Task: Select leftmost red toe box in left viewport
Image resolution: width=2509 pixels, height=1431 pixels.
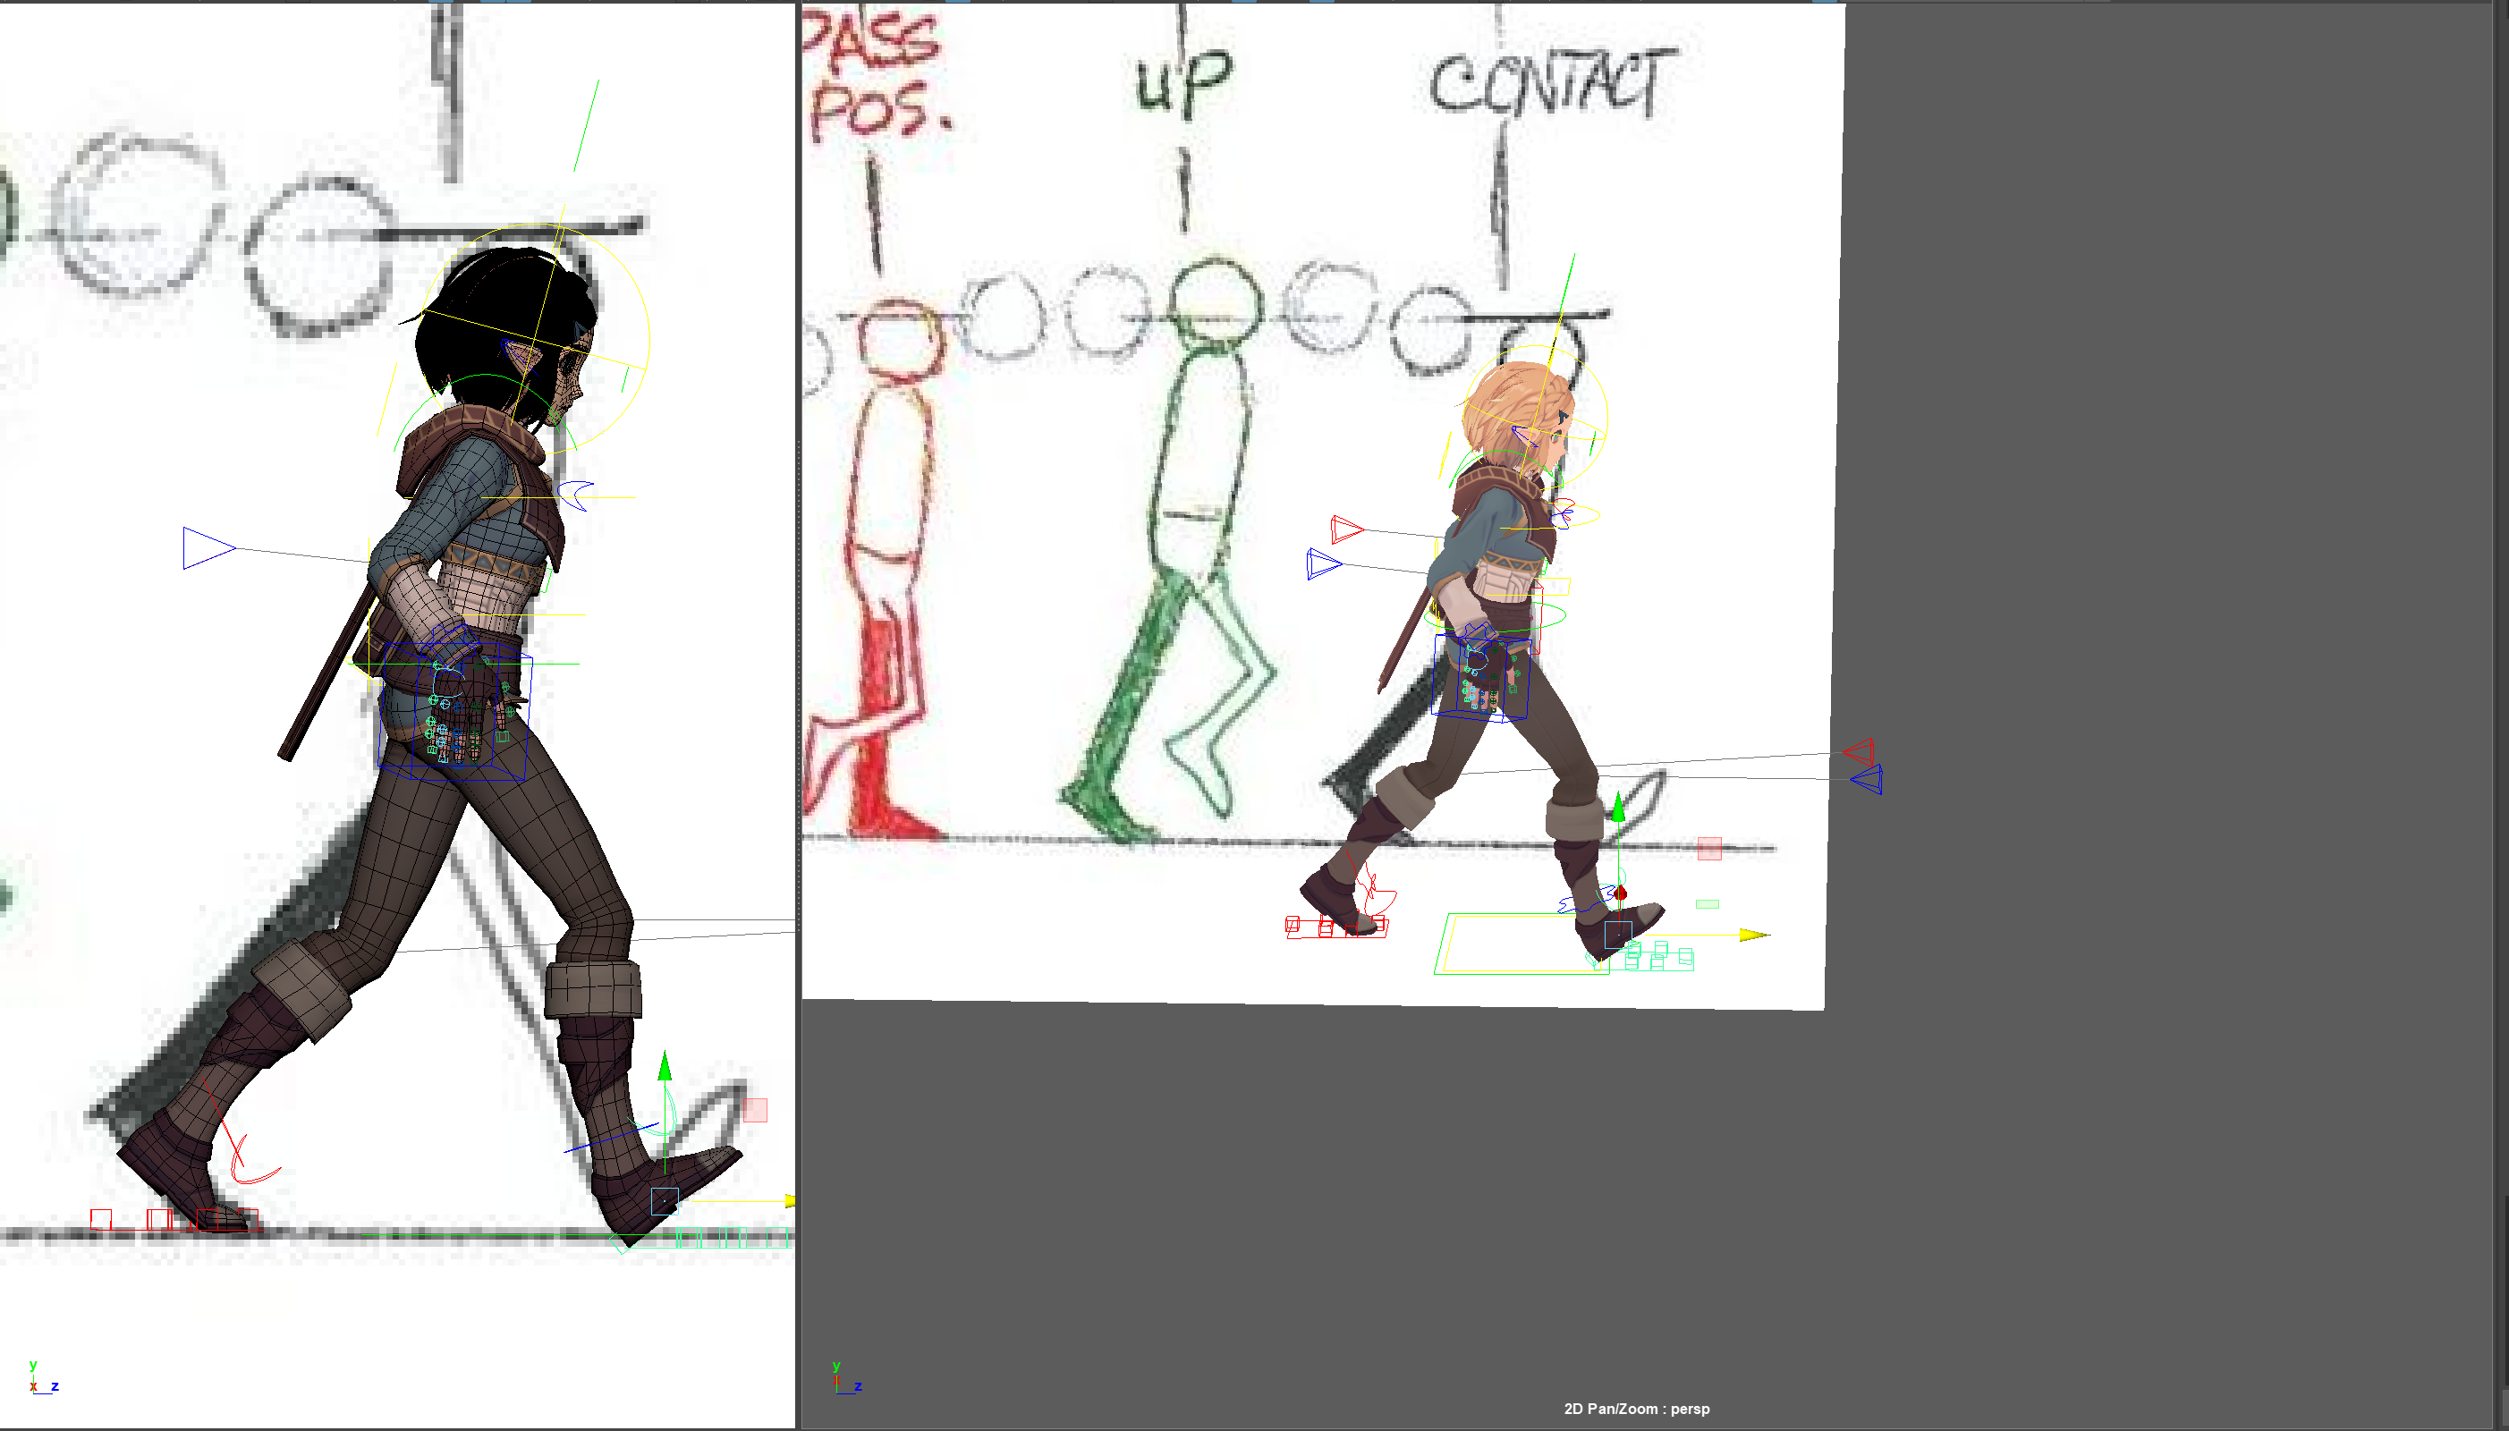Action: [101, 1219]
